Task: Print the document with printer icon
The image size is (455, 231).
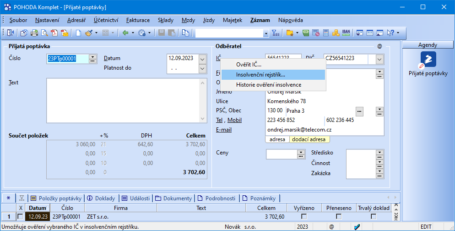Action: (34, 33)
